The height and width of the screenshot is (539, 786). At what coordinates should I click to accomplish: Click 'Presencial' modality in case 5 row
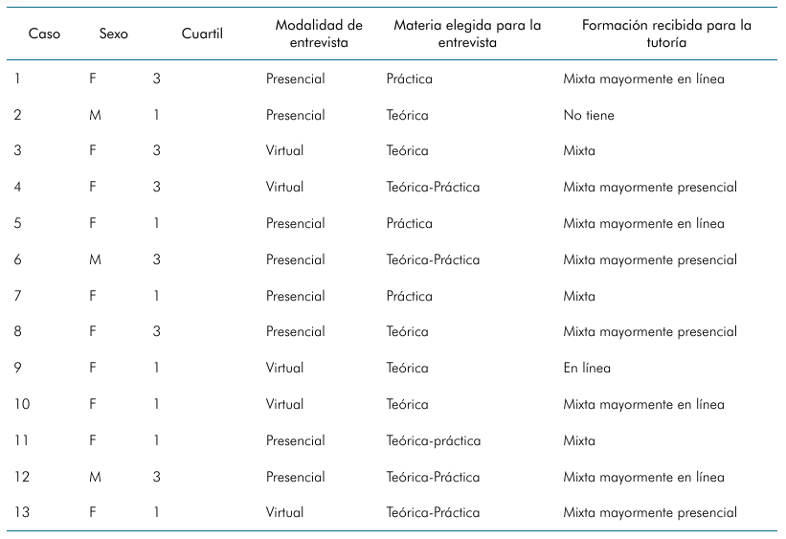[295, 223]
